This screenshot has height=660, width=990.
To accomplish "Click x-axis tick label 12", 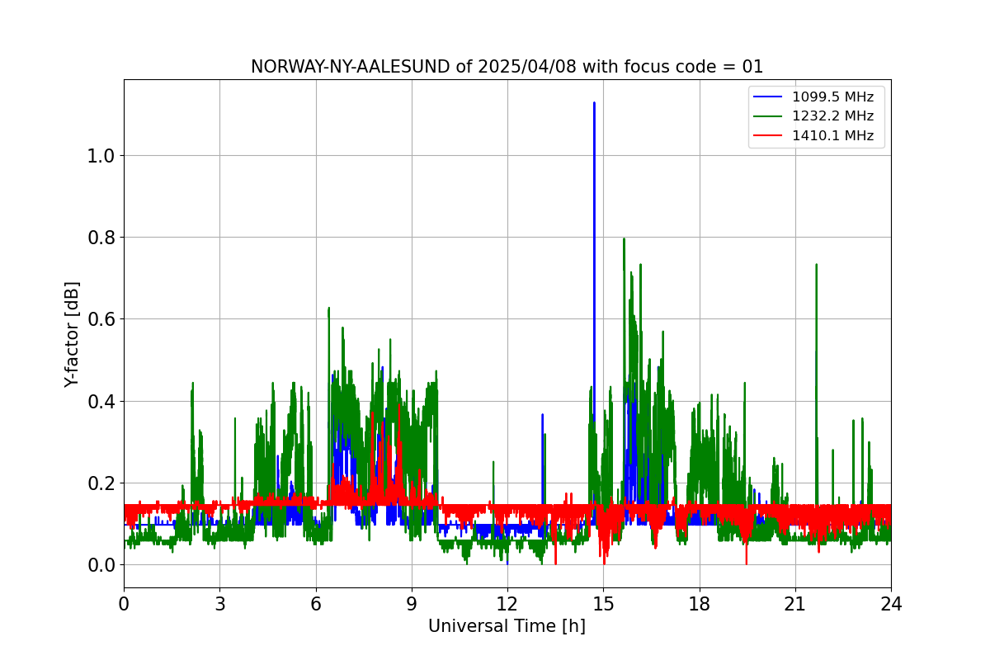I will pos(507,604).
